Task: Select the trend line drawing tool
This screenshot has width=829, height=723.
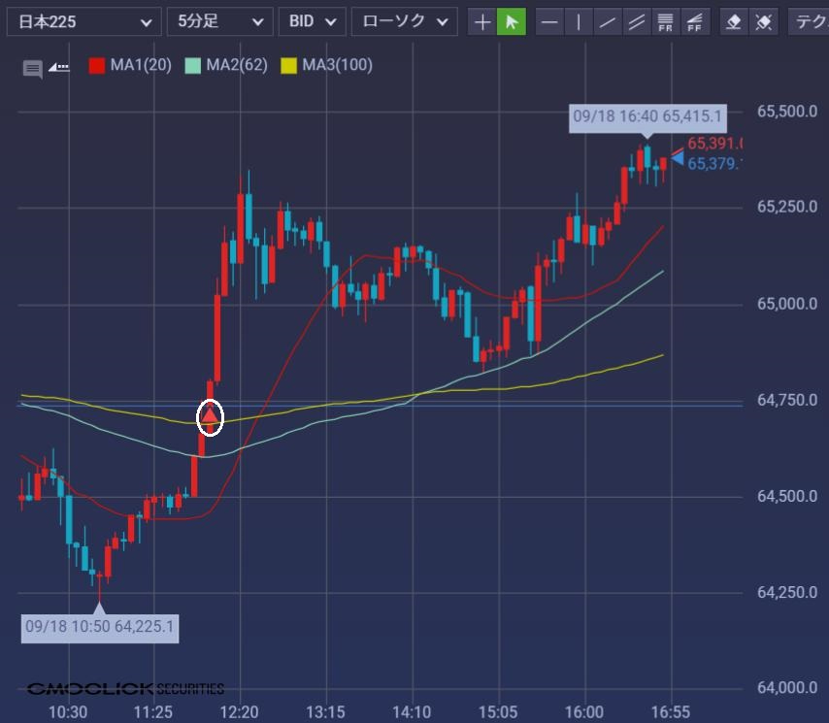Action: [608, 21]
